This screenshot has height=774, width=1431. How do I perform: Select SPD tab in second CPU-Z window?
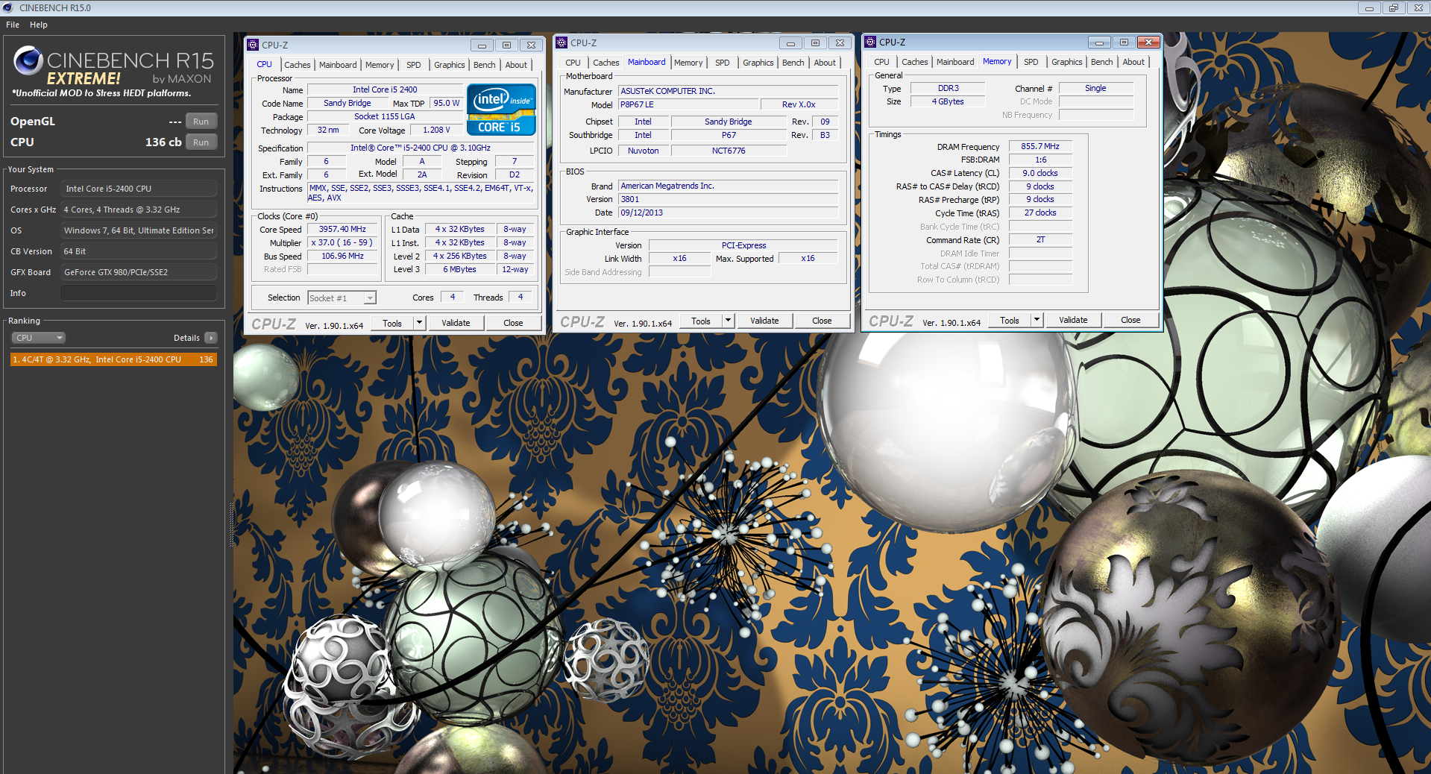(723, 63)
